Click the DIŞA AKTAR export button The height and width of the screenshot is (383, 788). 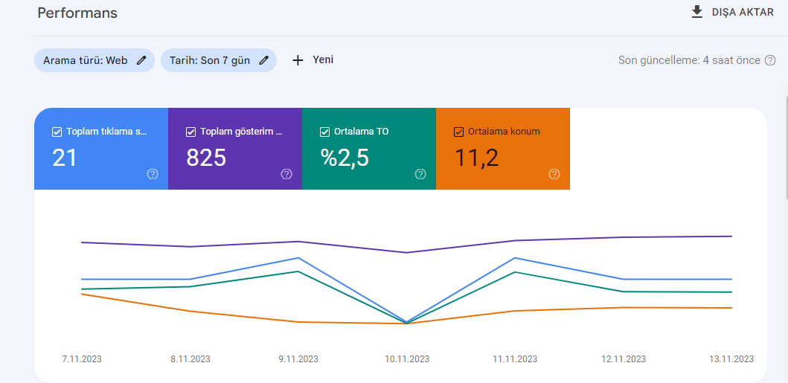point(733,12)
